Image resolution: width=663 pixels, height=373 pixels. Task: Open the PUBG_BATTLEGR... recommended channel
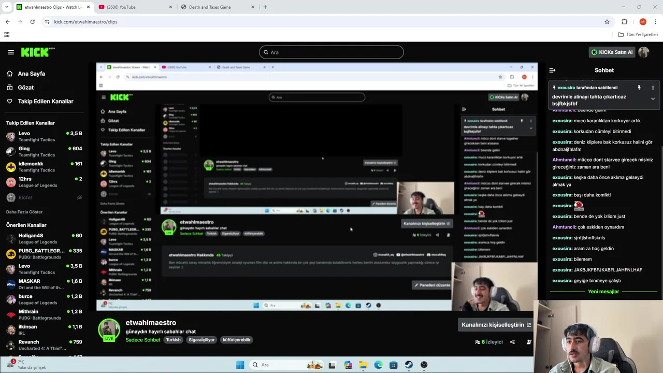pos(44,254)
